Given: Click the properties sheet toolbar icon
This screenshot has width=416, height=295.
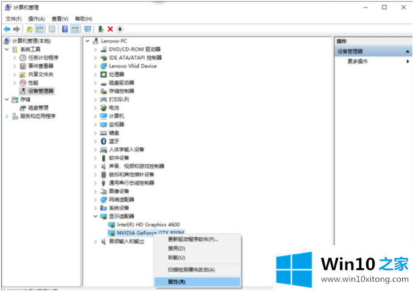Looking at the screenshot, I should coord(52,29).
